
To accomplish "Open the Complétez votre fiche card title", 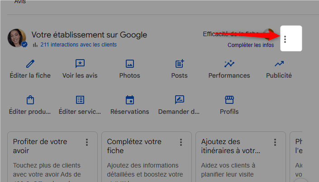I will point(134,146).
